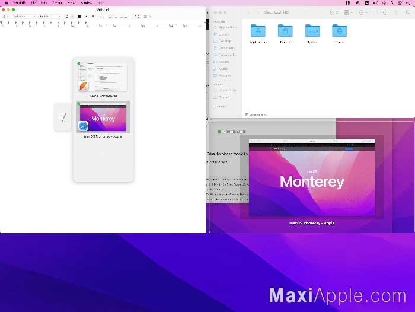Open the Helvetica font family dropdown
Viewport: 415px width, 312px height.
[24, 17]
